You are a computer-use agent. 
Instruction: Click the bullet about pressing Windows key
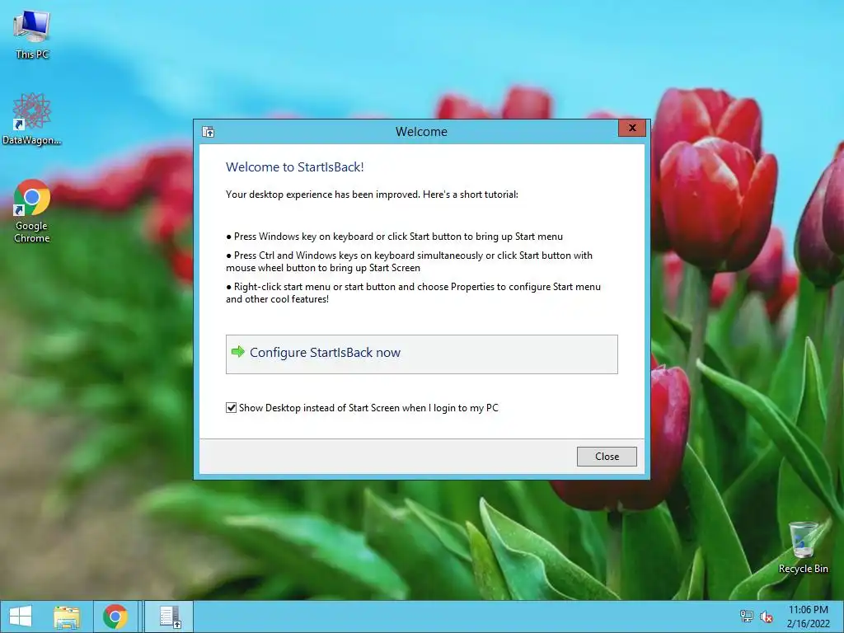pyautogui.click(x=395, y=237)
